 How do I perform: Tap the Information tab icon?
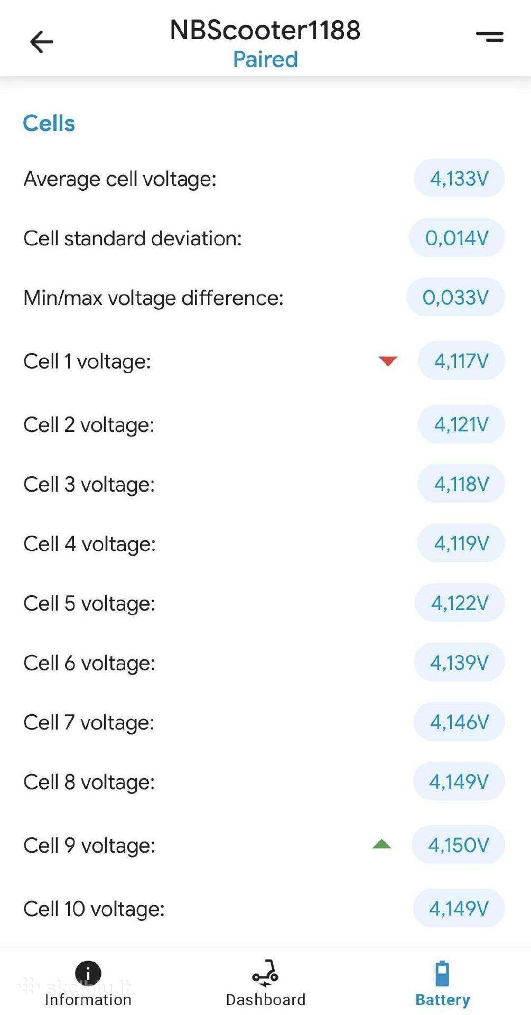pos(88,973)
